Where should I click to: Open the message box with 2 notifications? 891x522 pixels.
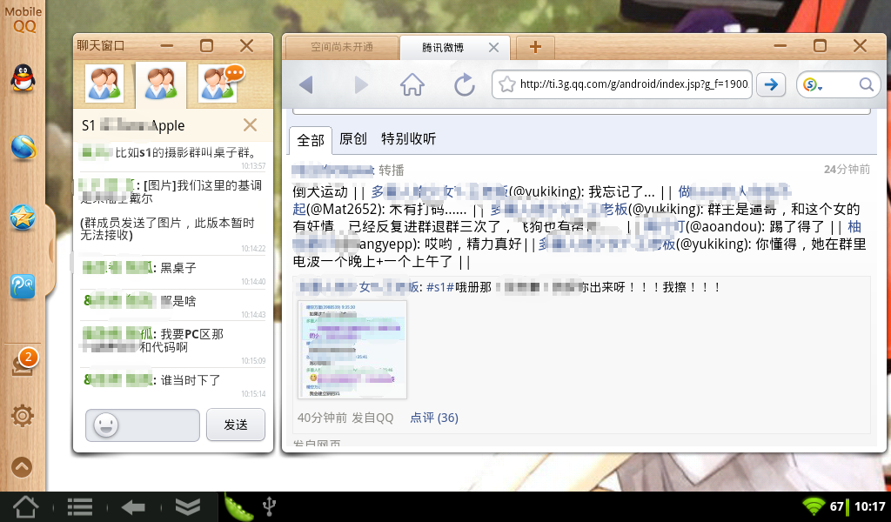(23, 364)
